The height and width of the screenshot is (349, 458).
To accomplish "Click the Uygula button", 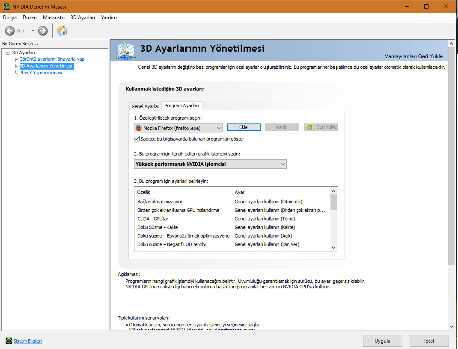I will [382, 341].
